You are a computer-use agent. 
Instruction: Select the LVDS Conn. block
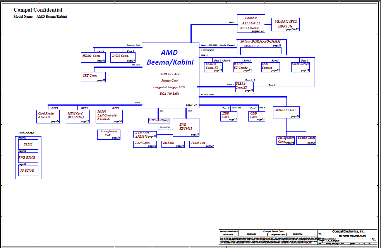123,57
